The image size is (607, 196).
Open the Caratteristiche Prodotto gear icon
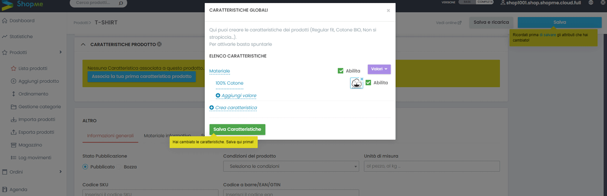pos(159,44)
